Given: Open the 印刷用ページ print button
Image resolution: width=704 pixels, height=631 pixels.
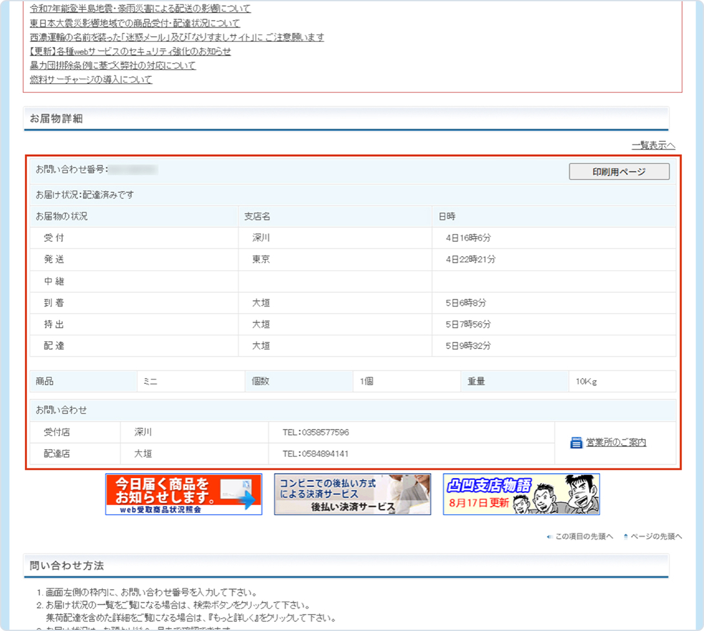Looking at the screenshot, I should pos(619,172).
